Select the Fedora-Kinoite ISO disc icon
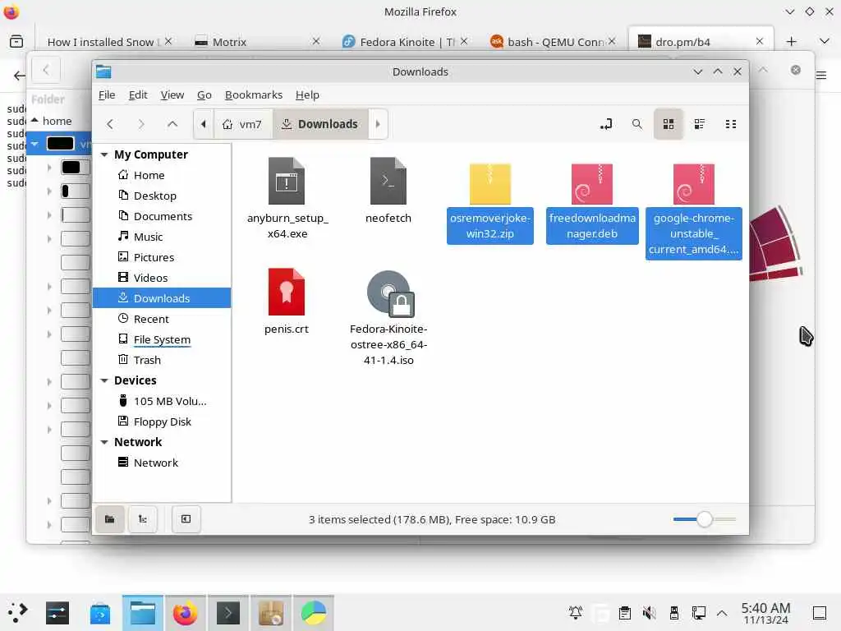 pyautogui.click(x=390, y=293)
